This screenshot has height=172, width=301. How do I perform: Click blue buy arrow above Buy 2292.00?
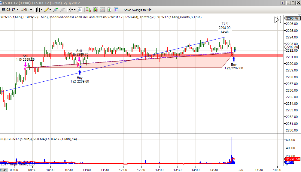tap(234, 59)
